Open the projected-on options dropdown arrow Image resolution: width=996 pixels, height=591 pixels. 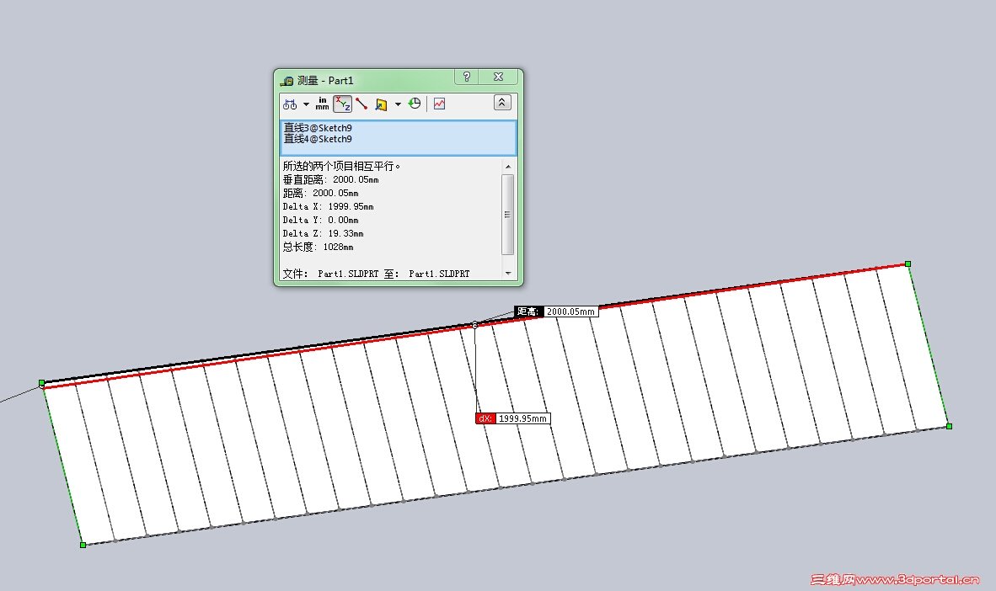coord(399,104)
